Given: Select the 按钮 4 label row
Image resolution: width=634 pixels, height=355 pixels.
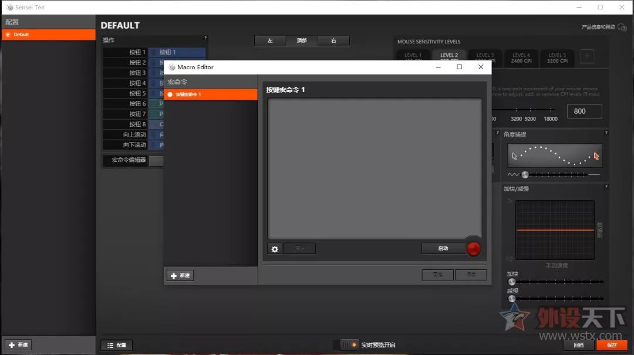Looking at the screenshot, I should point(125,83).
